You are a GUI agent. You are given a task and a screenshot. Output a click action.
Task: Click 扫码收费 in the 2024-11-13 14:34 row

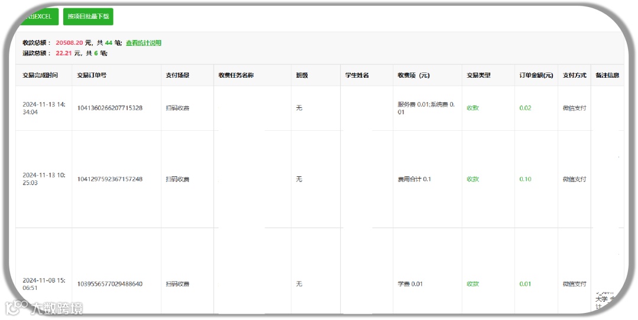coord(177,108)
